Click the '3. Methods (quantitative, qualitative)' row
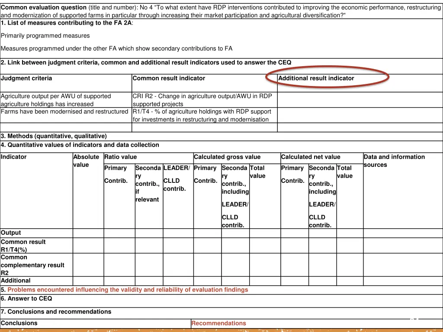The width and height of the screenshot is (443, 332). point(54,136)
